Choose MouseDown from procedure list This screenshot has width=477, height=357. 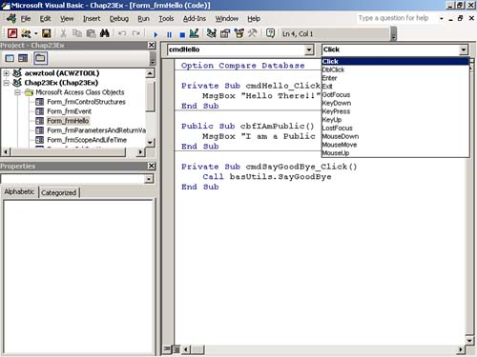(395, 136)
